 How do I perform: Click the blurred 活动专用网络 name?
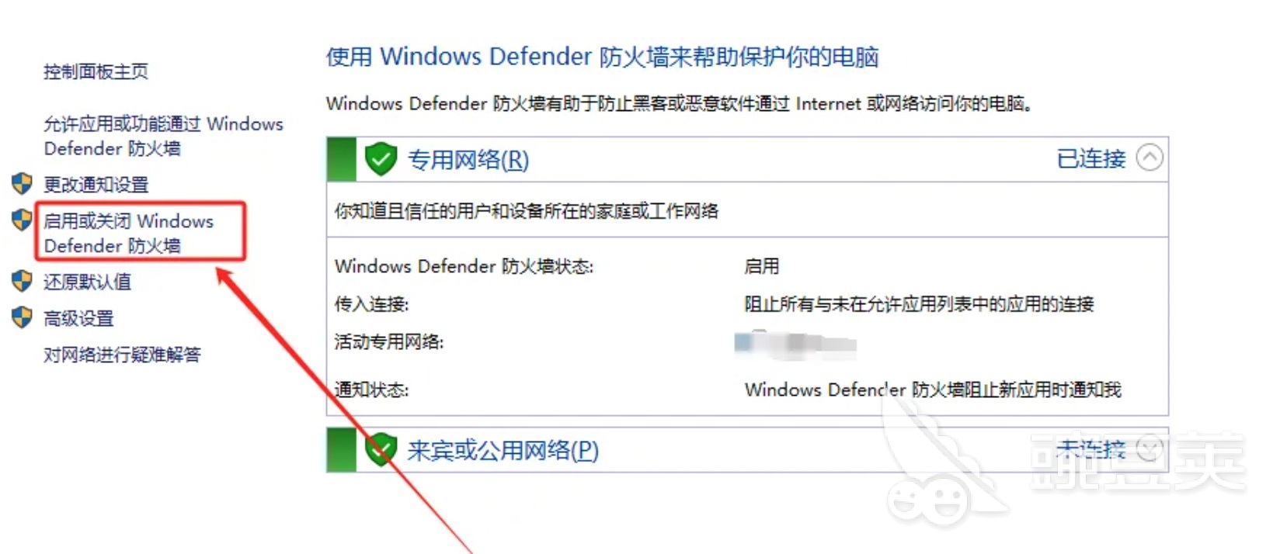coord(795,344)
